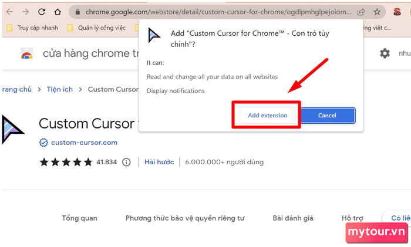Click the 'Display notifications' permission text
The width and height of the screenshot is (411, 247).
pyautogui.click(x=176, y=91)
